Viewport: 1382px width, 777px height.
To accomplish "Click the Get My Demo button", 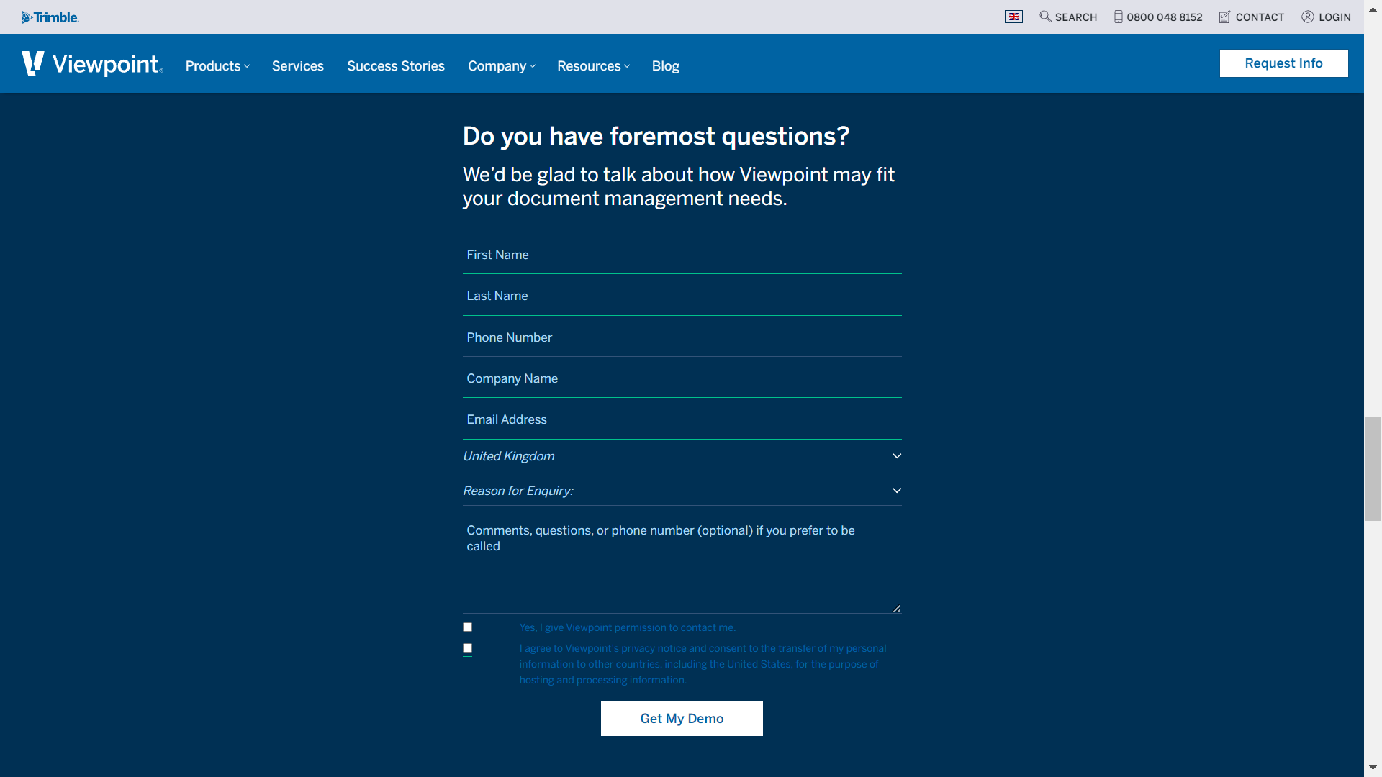I will [x=682, y=718].
